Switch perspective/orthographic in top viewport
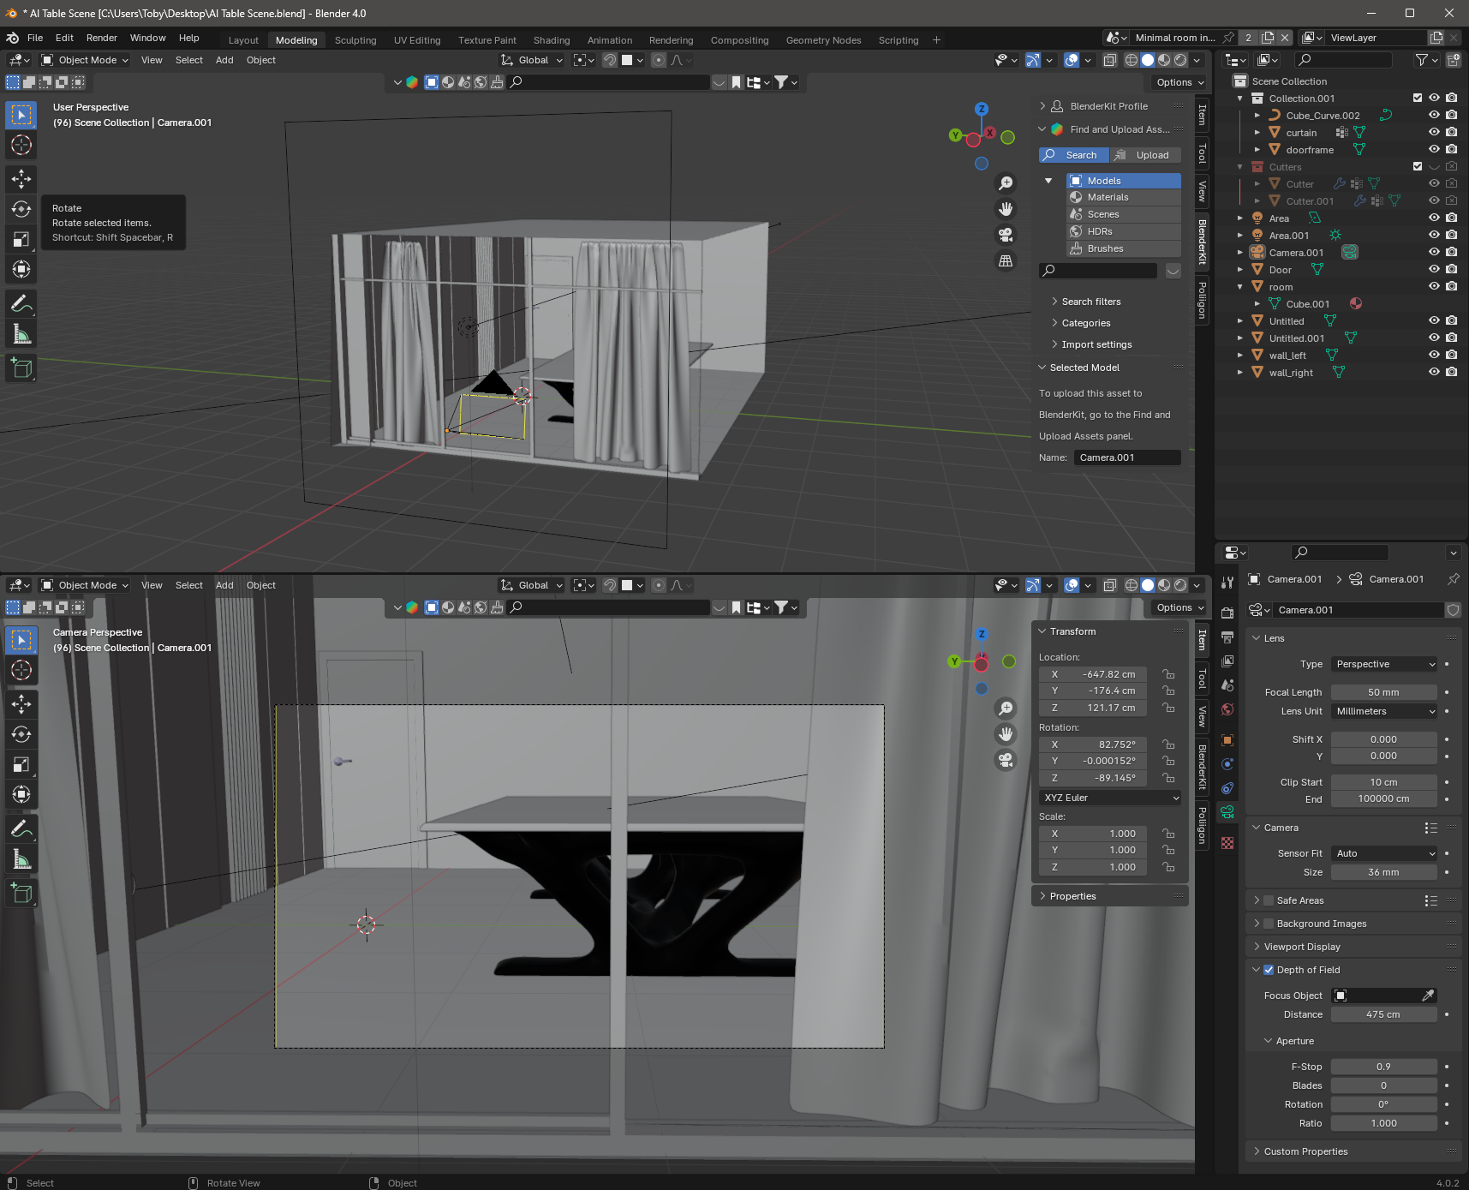The height and width of the screenshot is (1190, 1469). pos(1006,260)
